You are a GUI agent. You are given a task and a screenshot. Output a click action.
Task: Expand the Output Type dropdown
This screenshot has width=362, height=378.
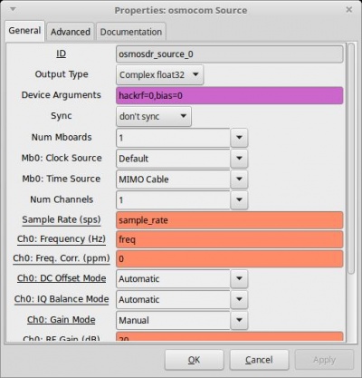tap(159, 74)
